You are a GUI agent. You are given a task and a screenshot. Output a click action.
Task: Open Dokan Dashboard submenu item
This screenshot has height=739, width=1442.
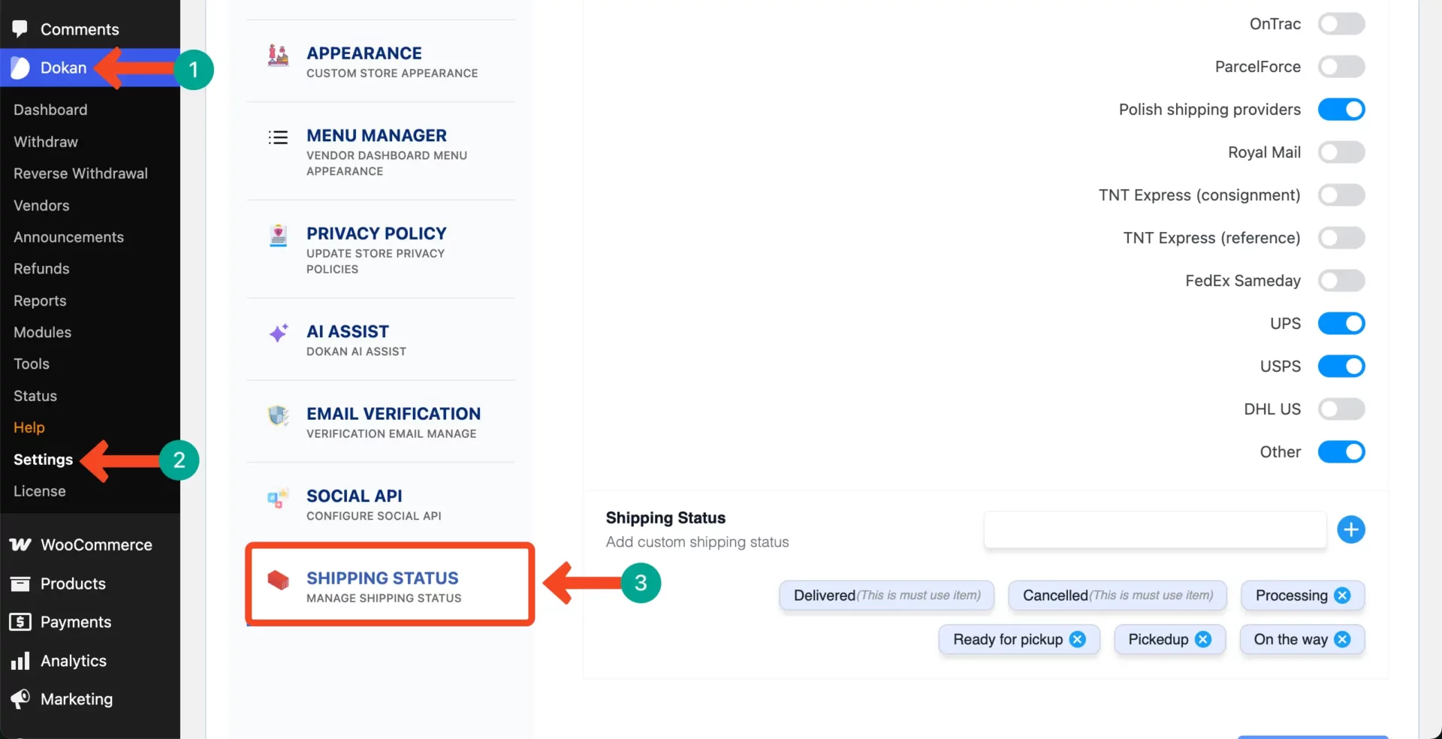50,110
